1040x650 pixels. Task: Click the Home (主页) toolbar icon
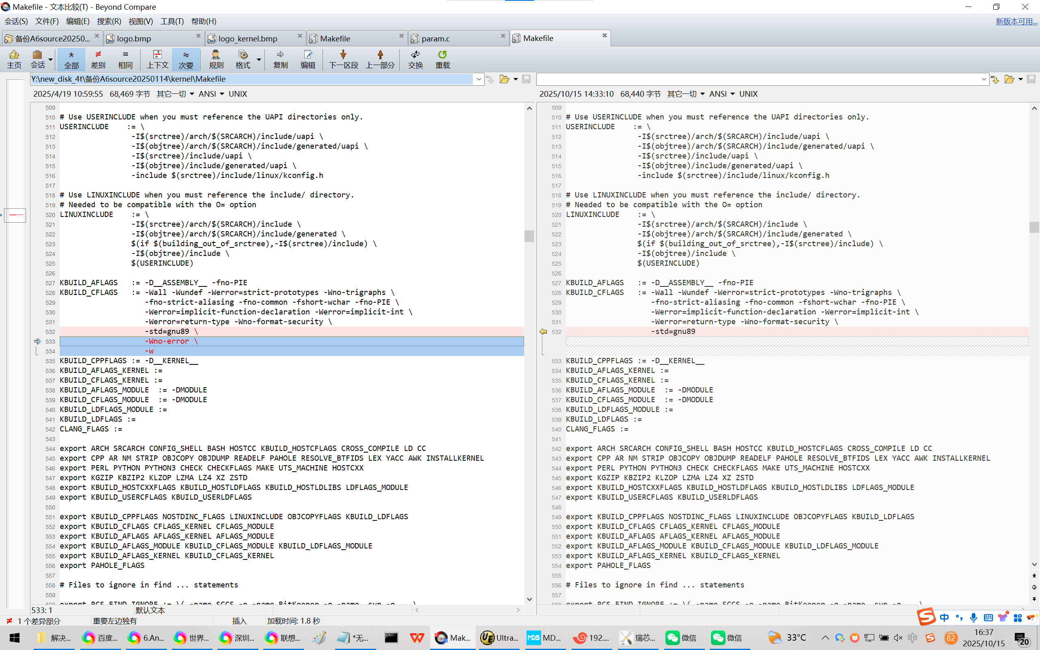click(x=14, y=59)
